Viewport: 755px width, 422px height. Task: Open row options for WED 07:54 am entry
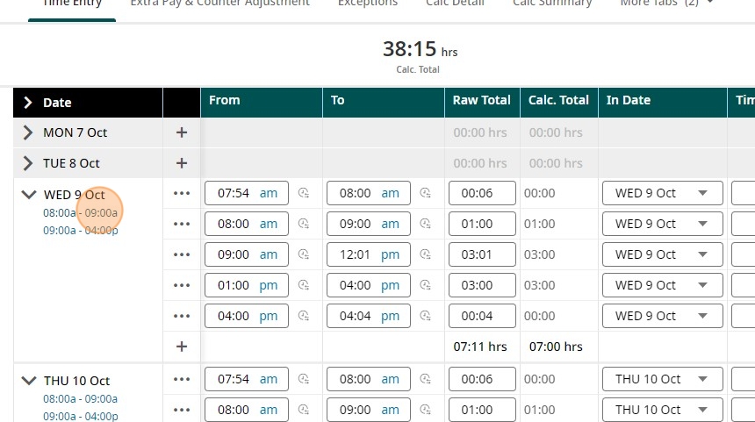(x=182, y=193)
